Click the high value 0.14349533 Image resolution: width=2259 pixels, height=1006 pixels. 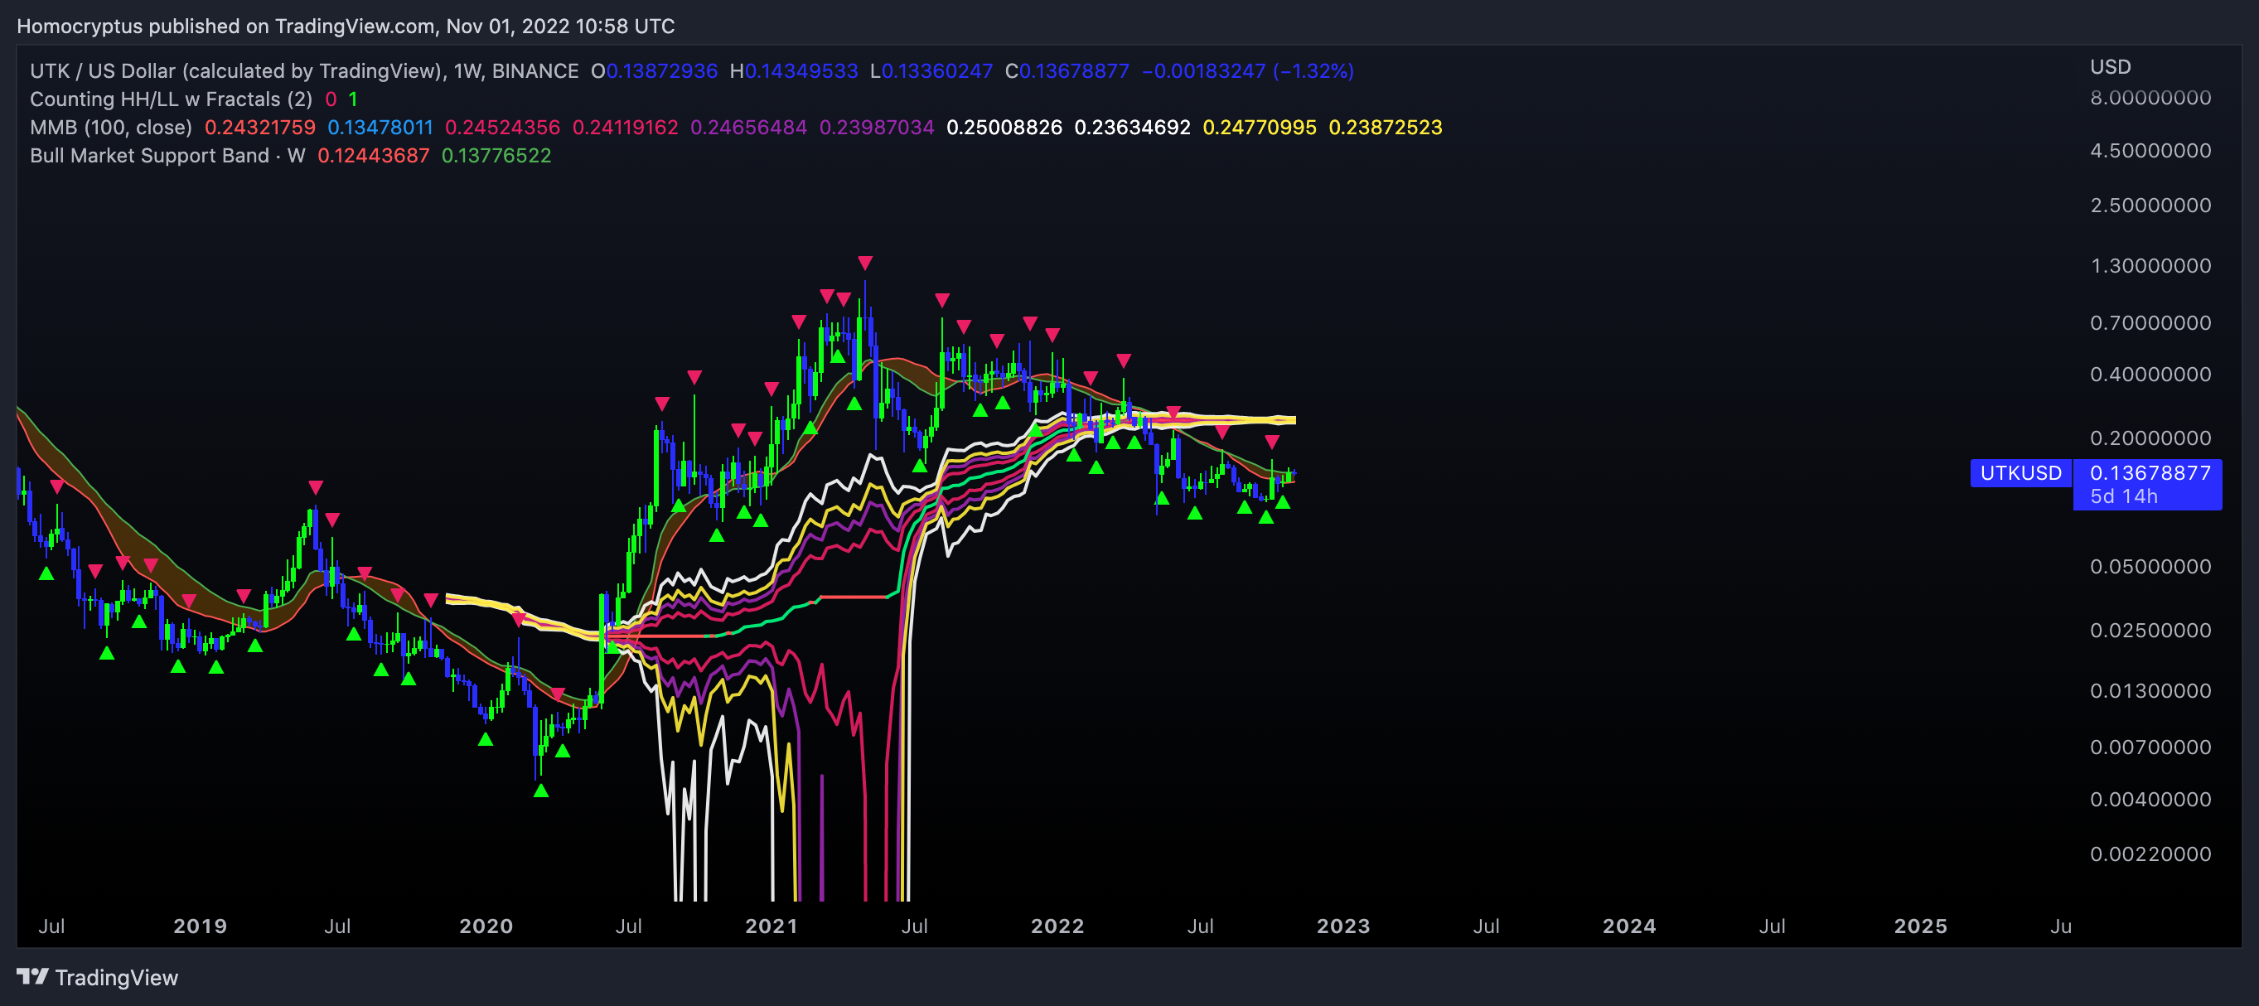coord(801,71)
